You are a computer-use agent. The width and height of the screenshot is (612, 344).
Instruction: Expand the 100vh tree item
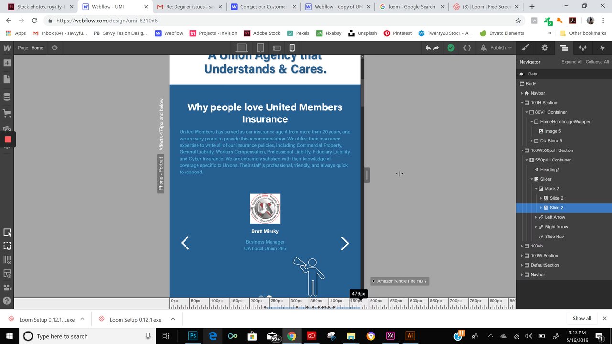click(x=523, y=246)
